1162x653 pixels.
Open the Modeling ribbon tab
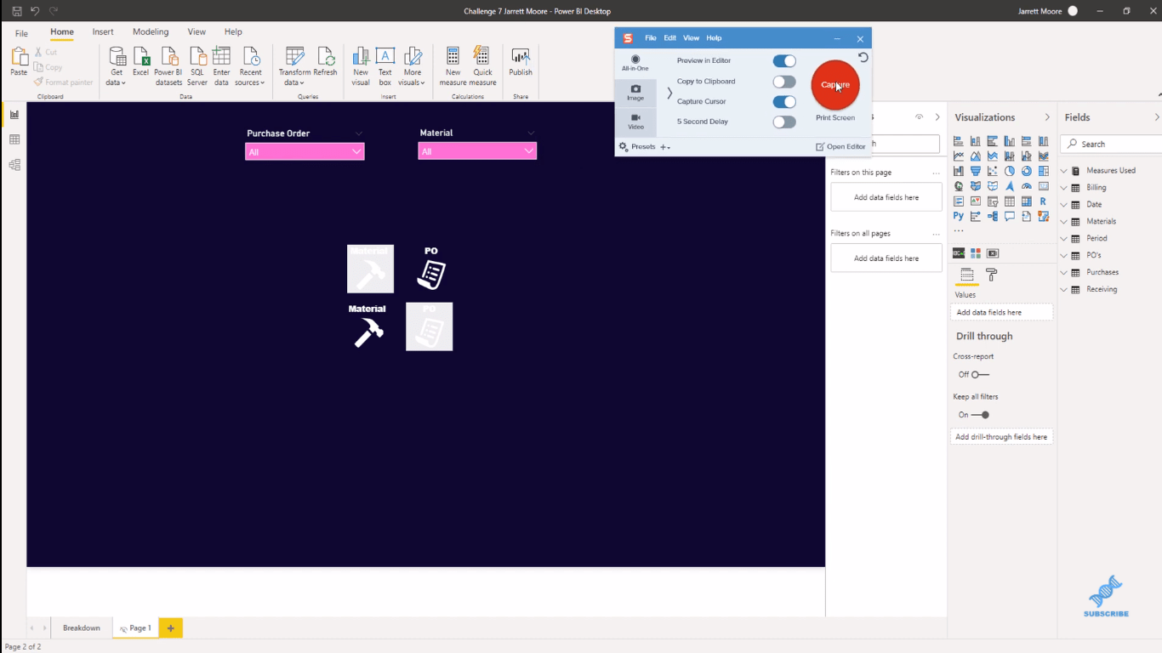tap(151, 31)
